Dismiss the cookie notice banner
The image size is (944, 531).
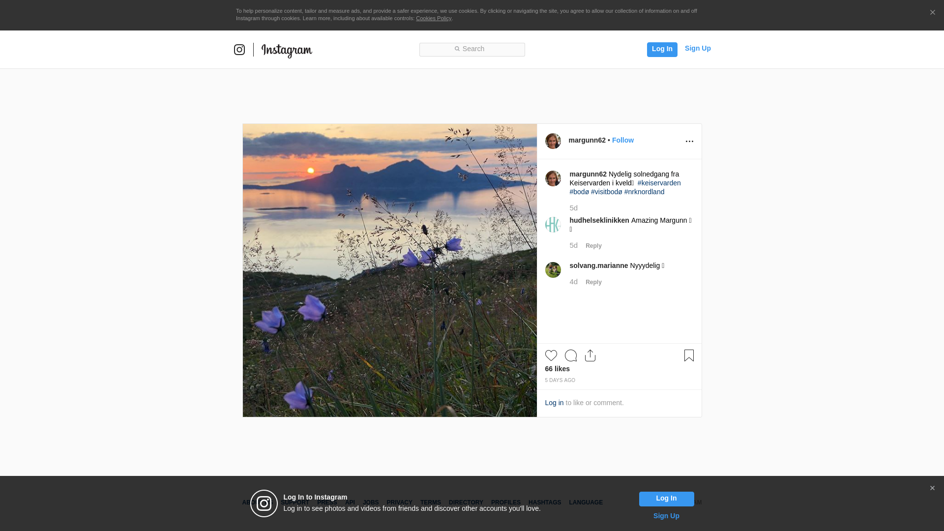(x=932, y=13)
